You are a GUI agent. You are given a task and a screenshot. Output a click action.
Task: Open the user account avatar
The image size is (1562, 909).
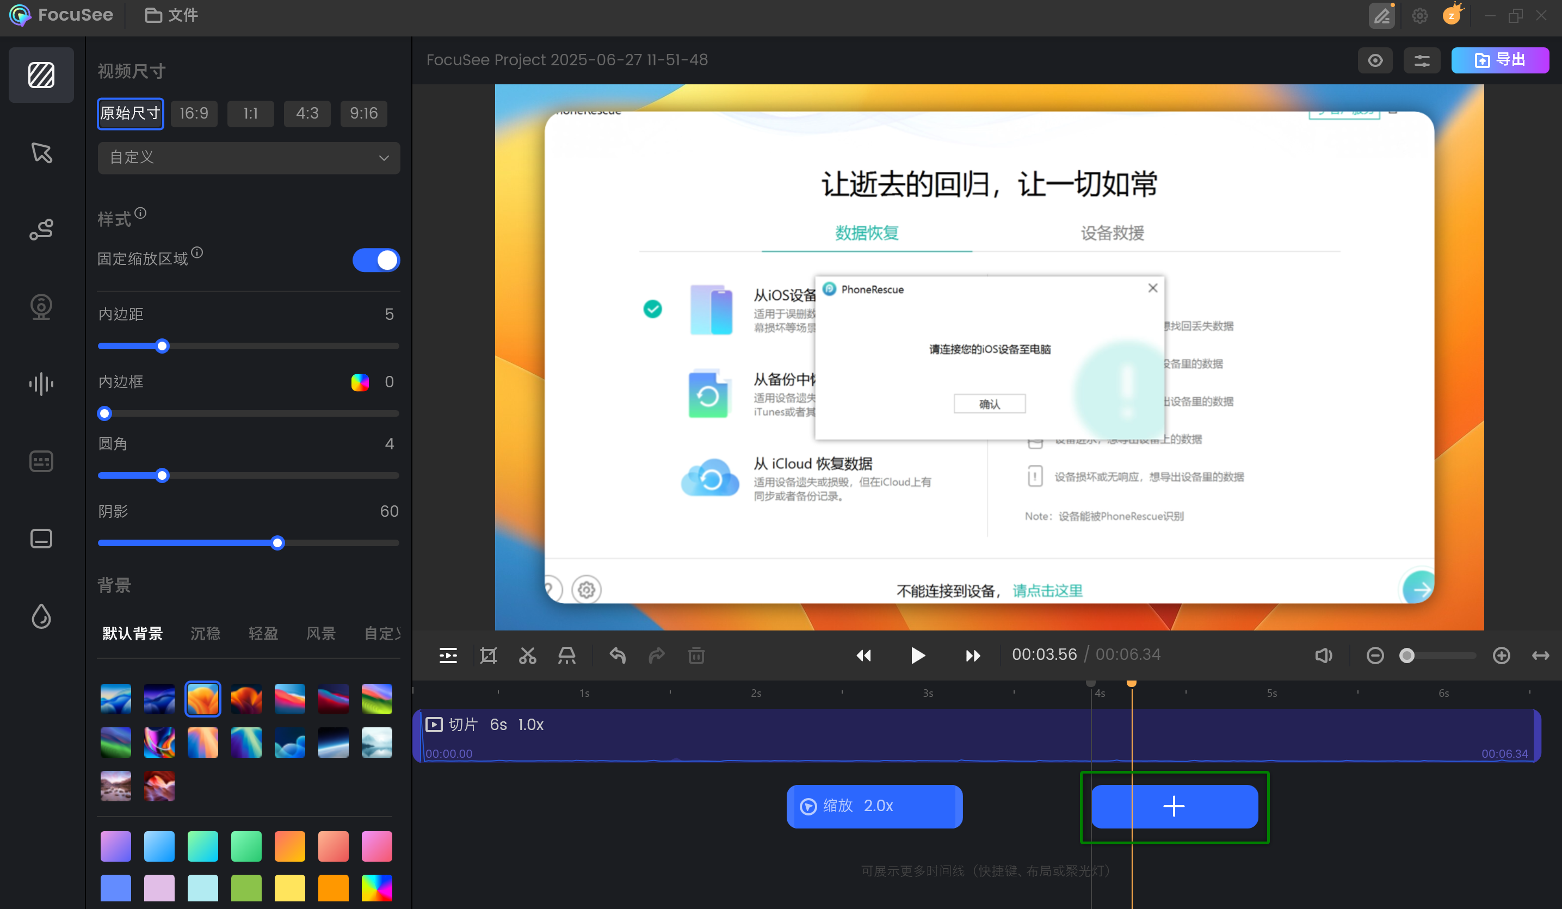(x=1452, y=15)
